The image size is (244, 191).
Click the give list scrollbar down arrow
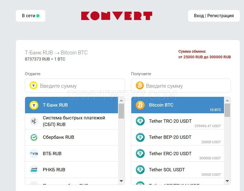pos(121,181)
